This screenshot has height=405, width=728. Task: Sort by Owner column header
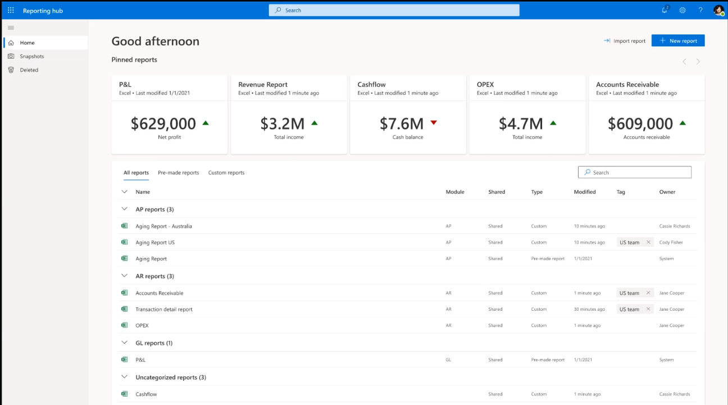pyautogui.click(x=667, y=192)
